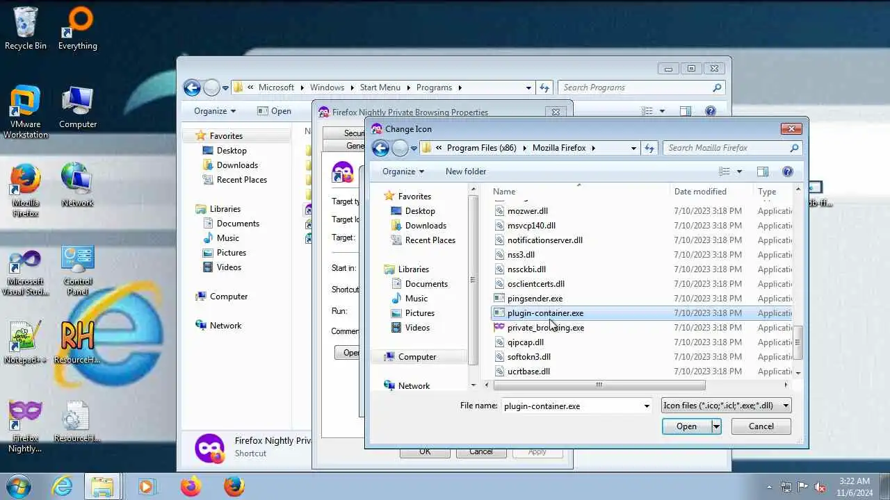Select Start Menu breadcrumb in Programs window
This screenshot has height=500, width=890.
[x=380, y=87]
